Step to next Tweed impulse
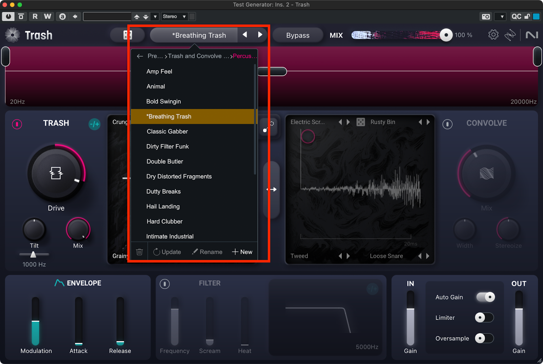543x364 pixels. click(x=348, y=256)
